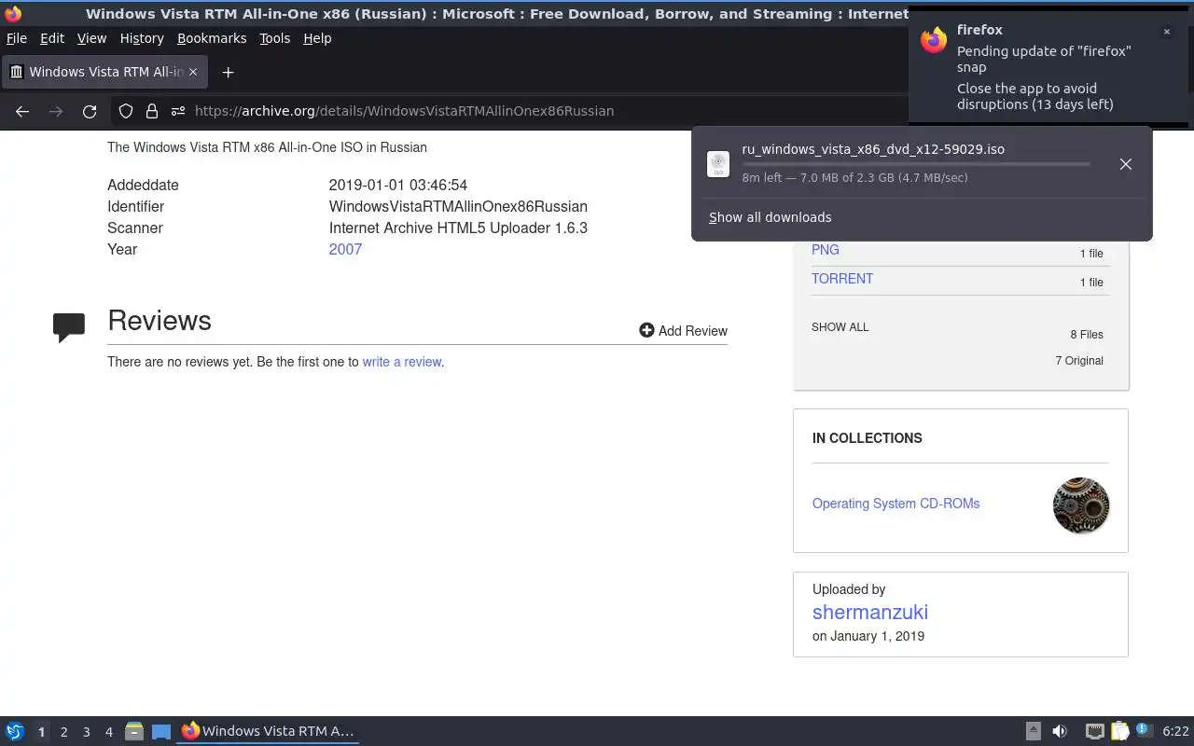The image size is (1194, 746).
Task: Click the archive.org URL address field
Action: click(404, 111)
